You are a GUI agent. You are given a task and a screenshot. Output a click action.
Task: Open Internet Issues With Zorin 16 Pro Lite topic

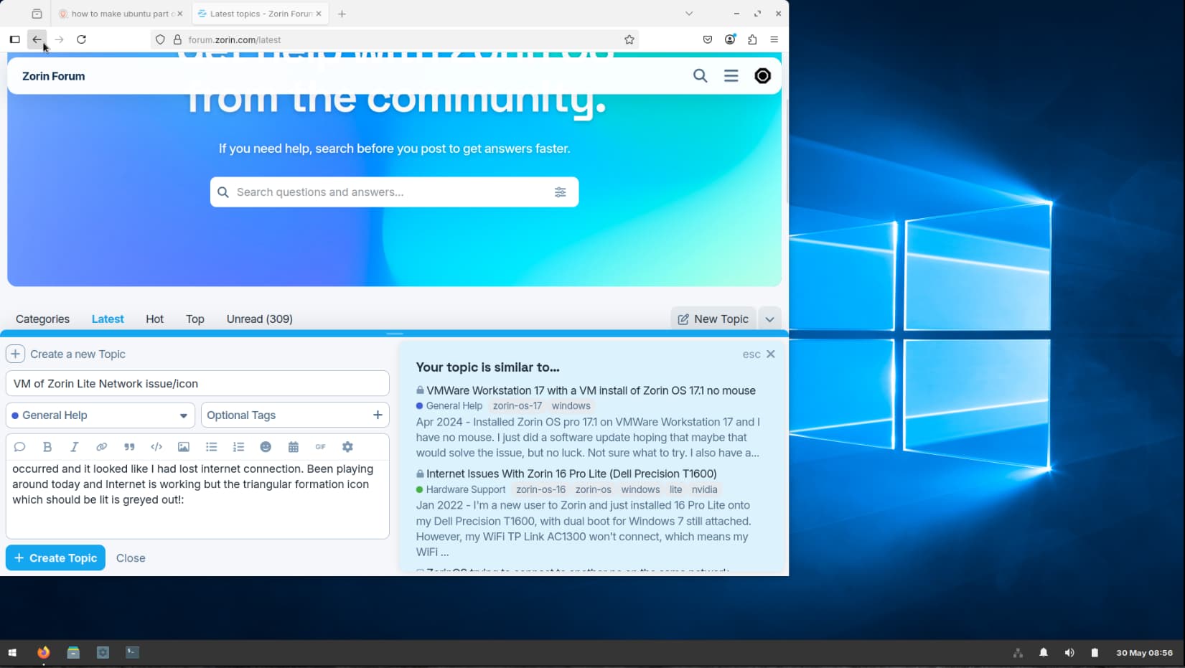click(571, 474)
